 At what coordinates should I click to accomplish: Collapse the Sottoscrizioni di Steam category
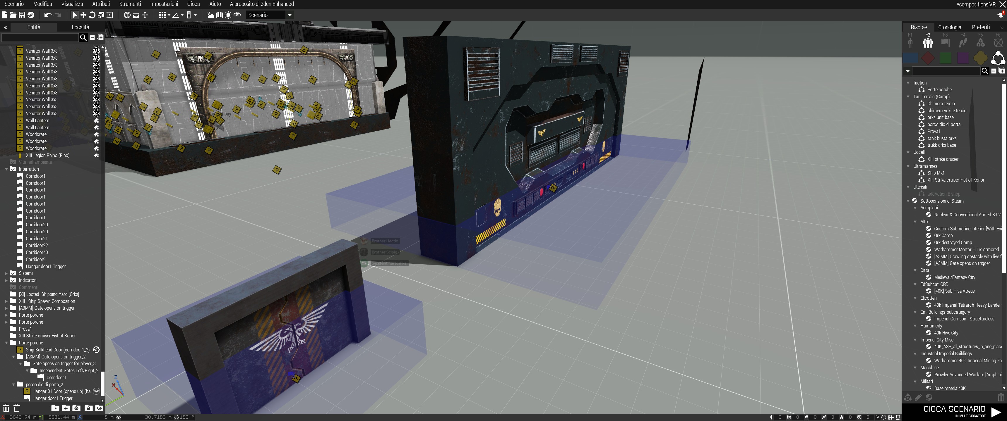tap(908, 201)
